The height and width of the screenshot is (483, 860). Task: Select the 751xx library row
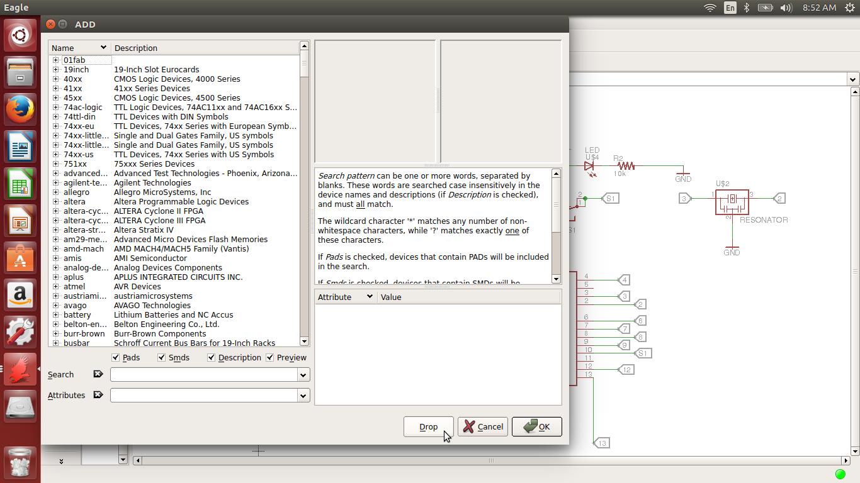(174, 164)
